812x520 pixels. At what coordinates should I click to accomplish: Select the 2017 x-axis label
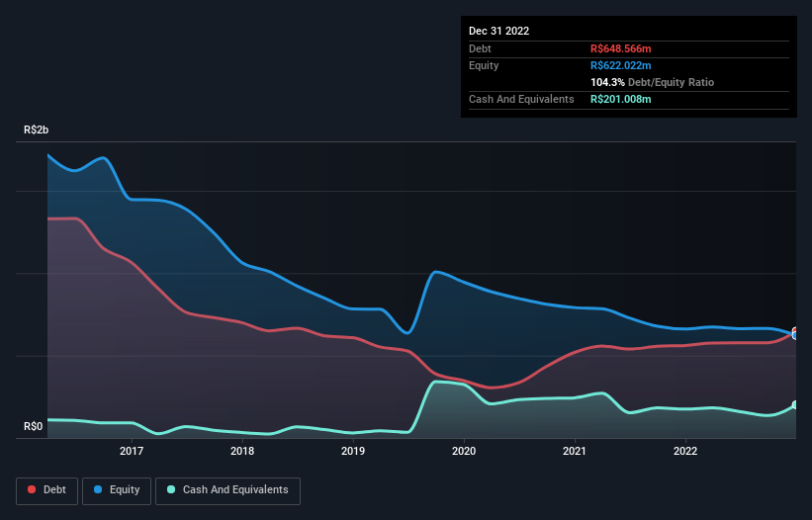[132, 451]
